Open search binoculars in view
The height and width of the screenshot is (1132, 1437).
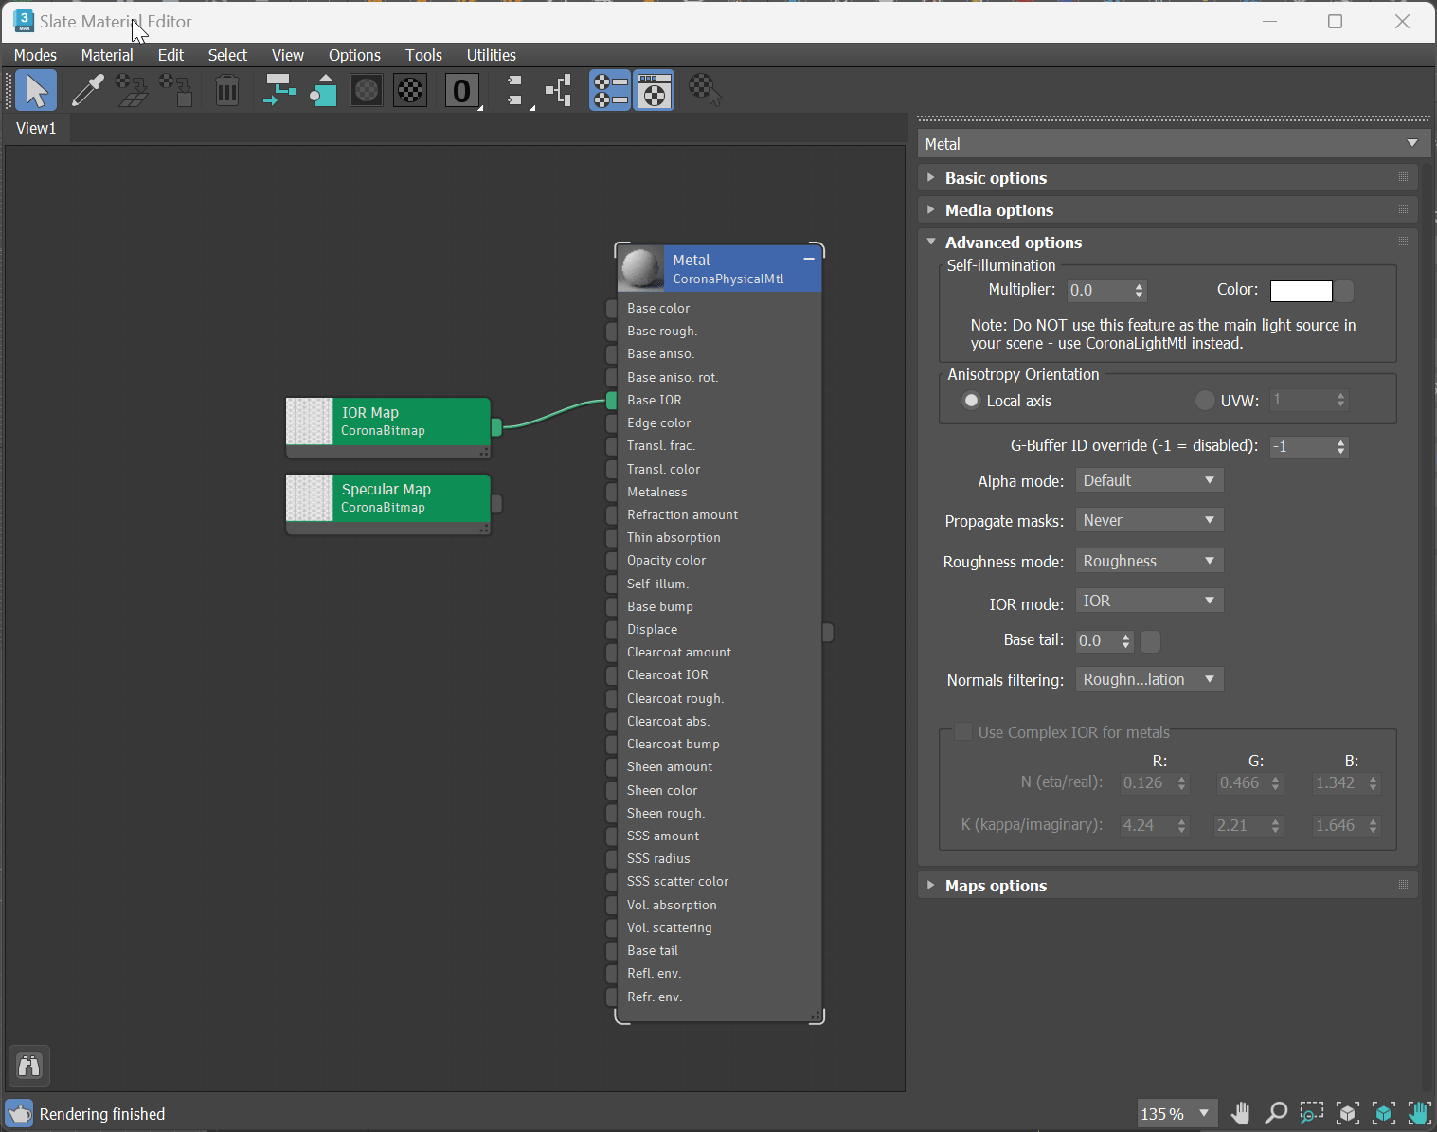tap(29, 1067)
